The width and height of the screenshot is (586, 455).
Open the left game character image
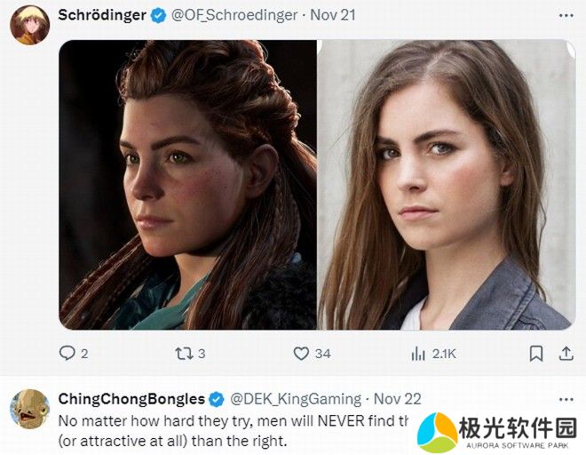pyautogui.click(x=187, y=185)
